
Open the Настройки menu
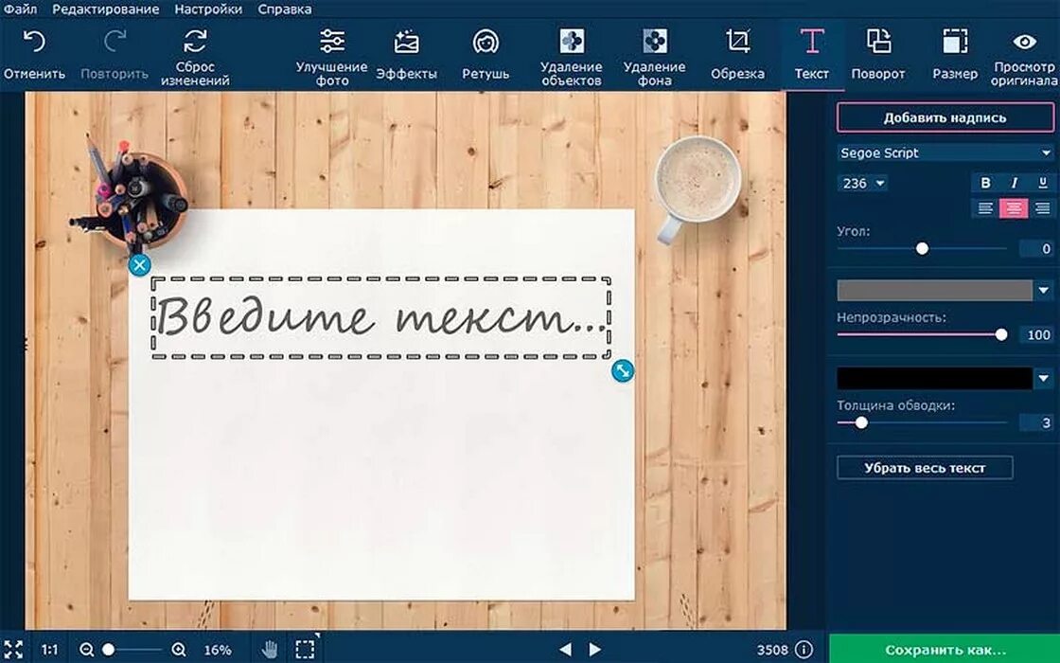(208, 9)
